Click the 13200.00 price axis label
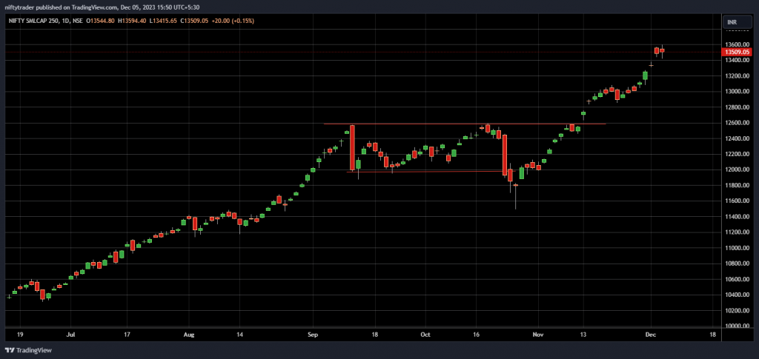Image resolution: width=759 pixels, height=359 pixels. tap(738, 76)
